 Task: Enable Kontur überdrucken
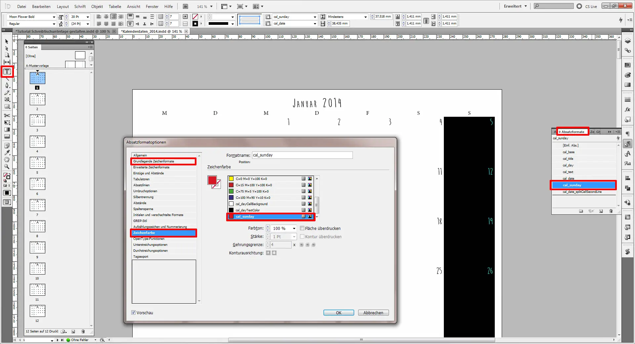(x=302, y=236)
